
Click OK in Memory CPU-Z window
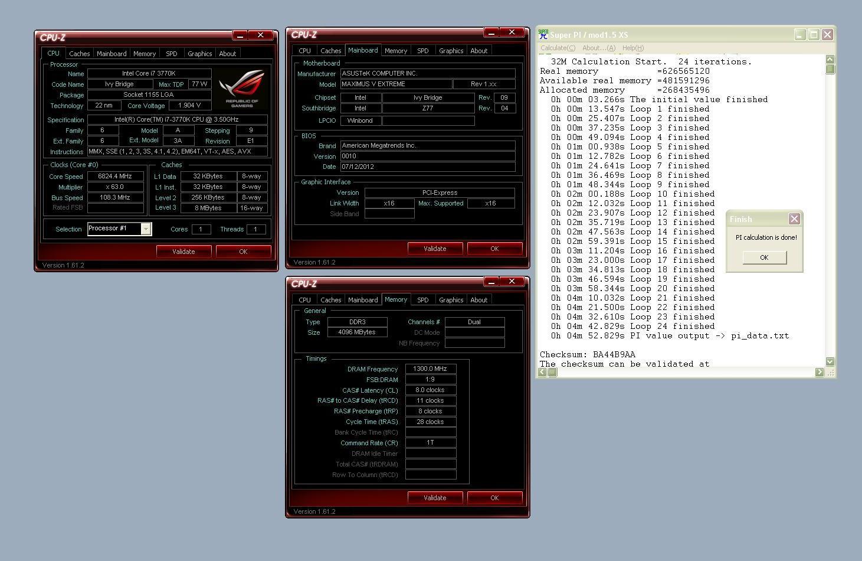tap(494, 498)
